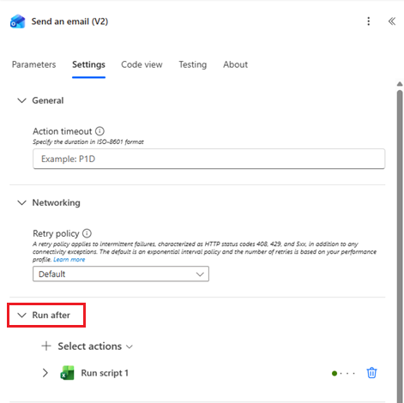Go to the Testing tab
Screen dimensions: 404x403
193,64
